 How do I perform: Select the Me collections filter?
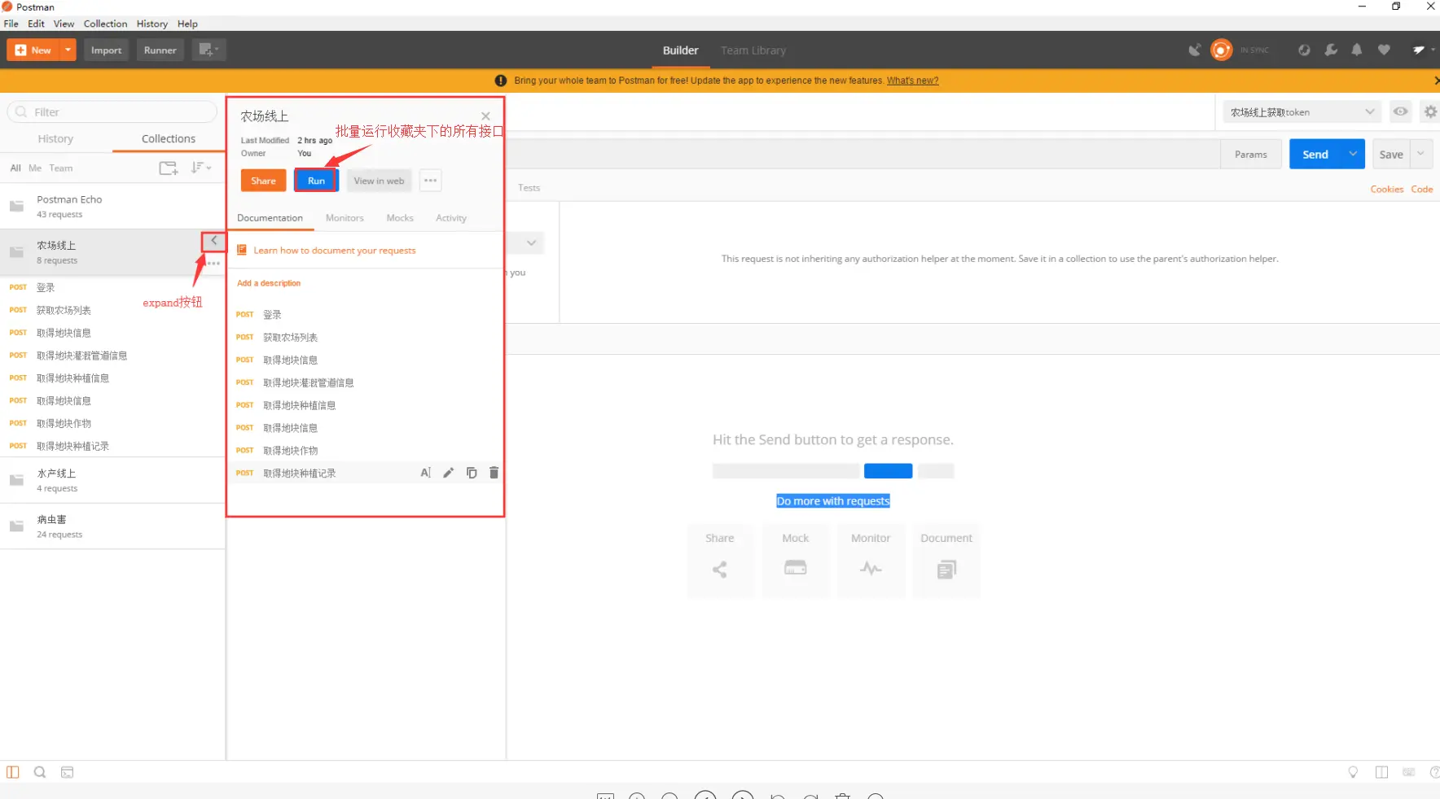pos(35,168)
